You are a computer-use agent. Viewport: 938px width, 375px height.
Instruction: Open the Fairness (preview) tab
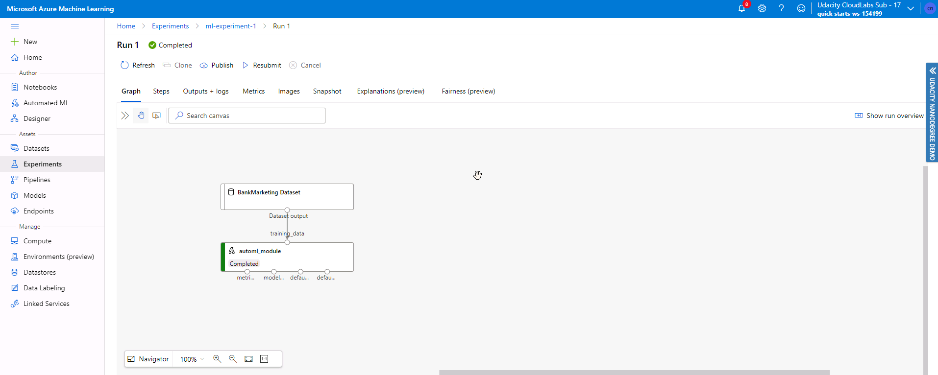click(x=469, y=92)
